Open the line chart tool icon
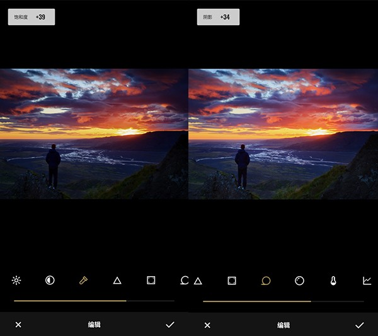Viewport: 378px width, 336px height. point(367,281)
